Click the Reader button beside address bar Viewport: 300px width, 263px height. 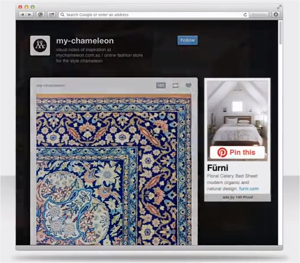[x=259, y=15]
